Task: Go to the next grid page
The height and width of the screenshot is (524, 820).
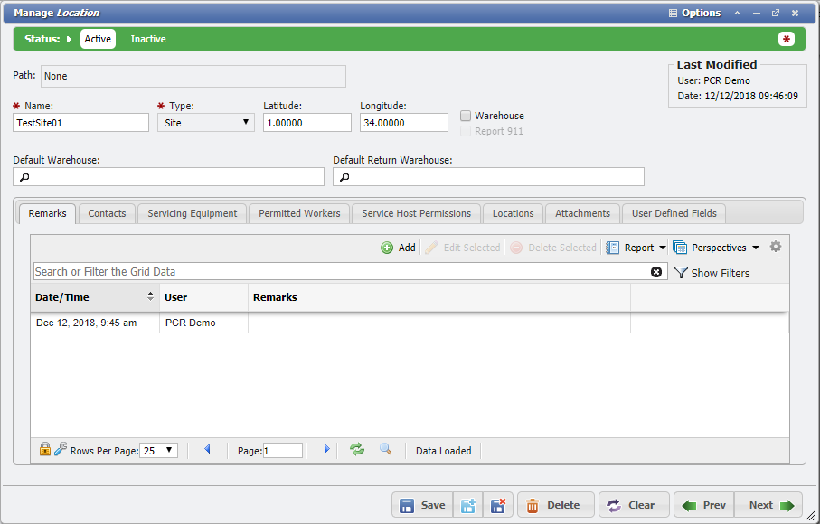Action: coord(326,450)
